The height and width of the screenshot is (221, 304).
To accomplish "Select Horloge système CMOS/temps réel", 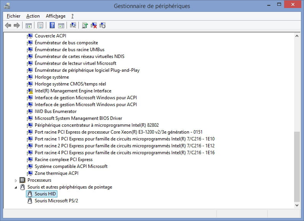I will 70,84.
